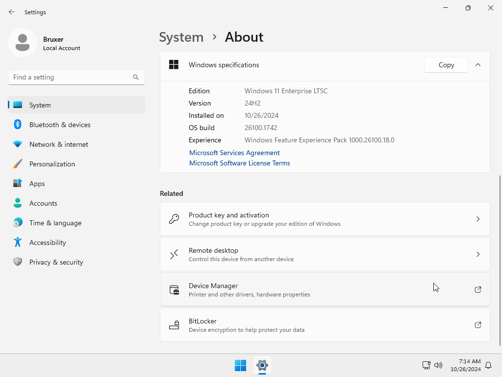This screenshot has width=502, height=377.
Task: Open the Microsoft Services Agreement link
Action: click(234, 153)
